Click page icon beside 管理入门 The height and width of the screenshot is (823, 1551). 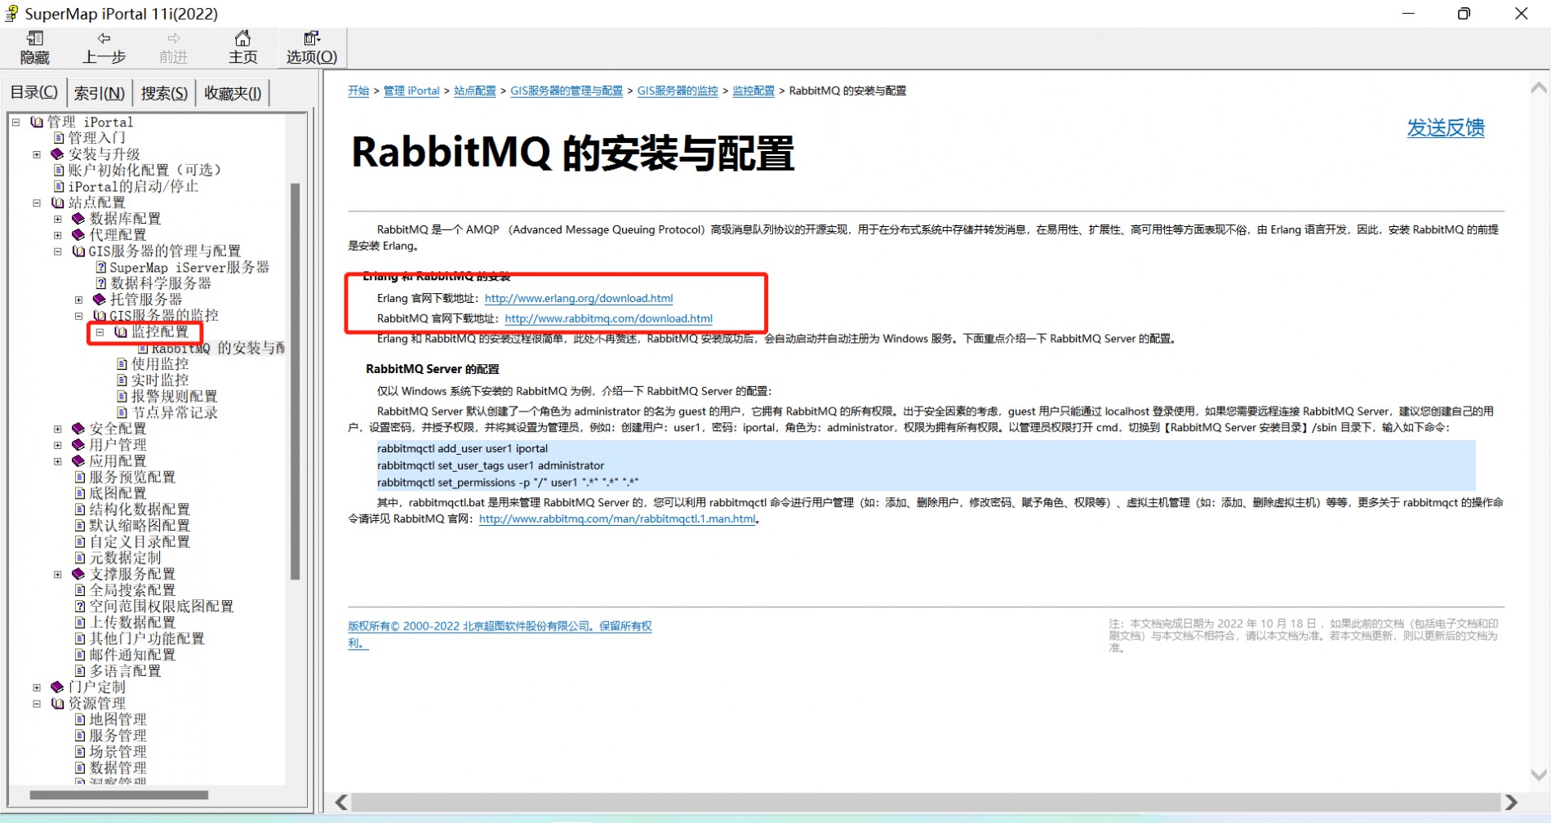click(x=59, y=138)
